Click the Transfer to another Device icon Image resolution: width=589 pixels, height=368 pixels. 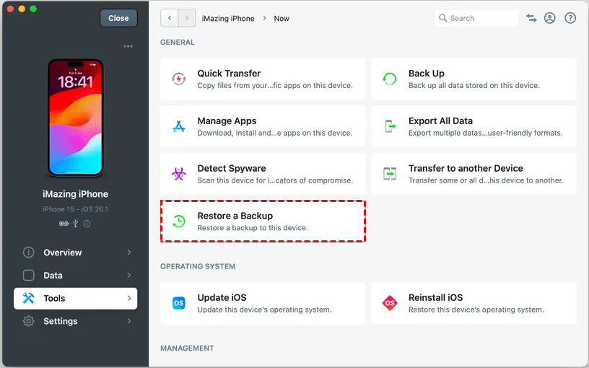click(390, 174)
